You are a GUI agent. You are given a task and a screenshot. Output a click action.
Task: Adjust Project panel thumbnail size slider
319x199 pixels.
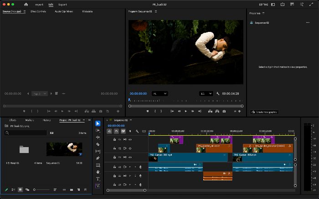tap(41, 189)
